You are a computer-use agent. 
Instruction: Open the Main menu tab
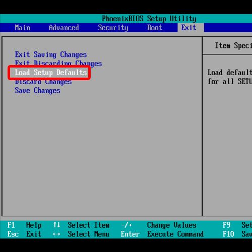[x=23, y=28]
